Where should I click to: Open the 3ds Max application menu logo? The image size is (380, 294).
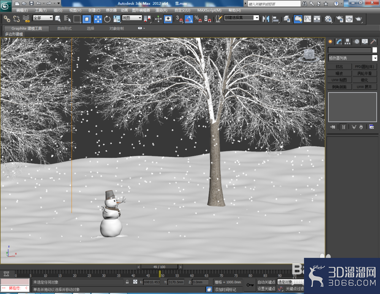point(5,6)
